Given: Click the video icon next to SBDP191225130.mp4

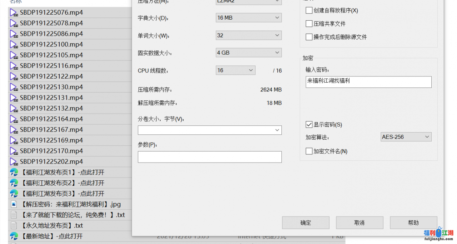Looking at the screenshot, I should pos(13,87).
